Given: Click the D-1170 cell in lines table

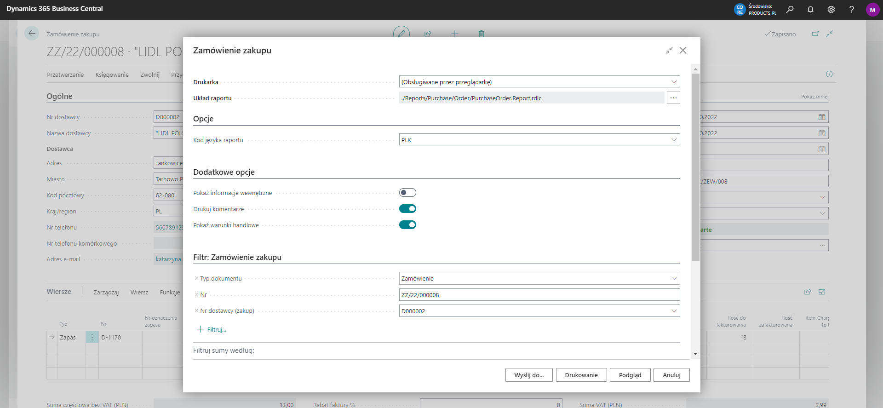Looking at the screenshot, I should pyautogui.click(x=120, y=337).
